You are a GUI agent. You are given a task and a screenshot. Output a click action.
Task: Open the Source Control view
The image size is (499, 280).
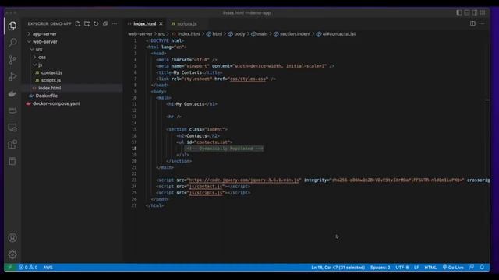[x=12, y=59]
